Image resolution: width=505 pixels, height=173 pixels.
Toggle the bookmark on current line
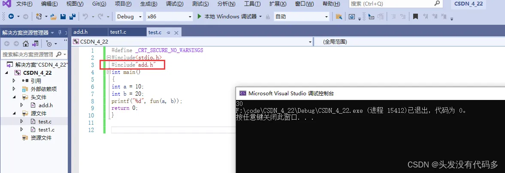(415, 16)
